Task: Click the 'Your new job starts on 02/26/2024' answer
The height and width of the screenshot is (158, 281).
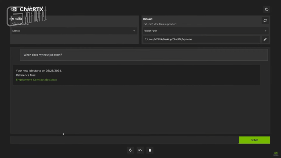Action: (x=39, y=71)
